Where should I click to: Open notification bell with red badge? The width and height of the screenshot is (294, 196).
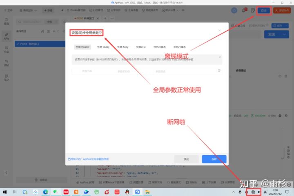pyautogui.click(x=244, y=10)
